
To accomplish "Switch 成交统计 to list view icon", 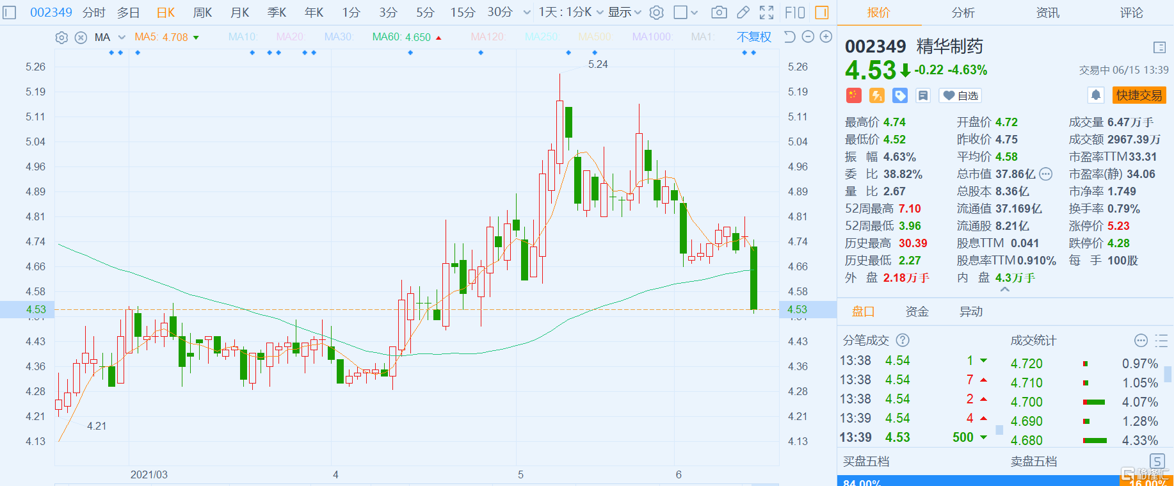I will click(x=1161, y=340).
